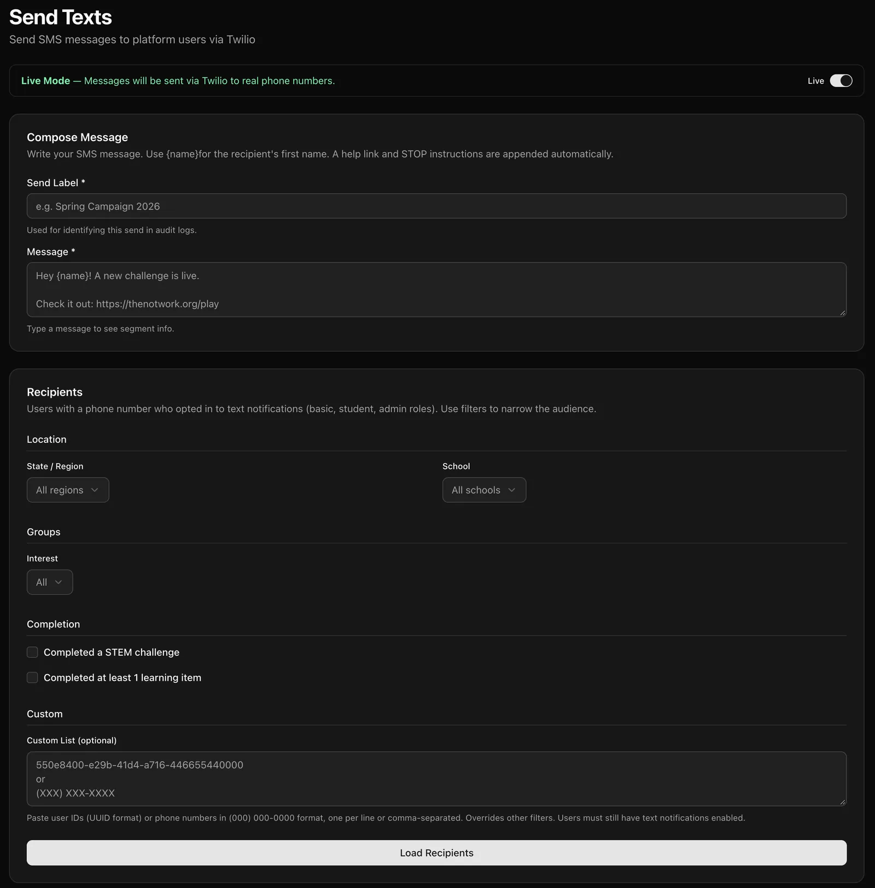Click the 'Compose Message' heading
Viewport: 875px width, 888px height.
[77, 137]
